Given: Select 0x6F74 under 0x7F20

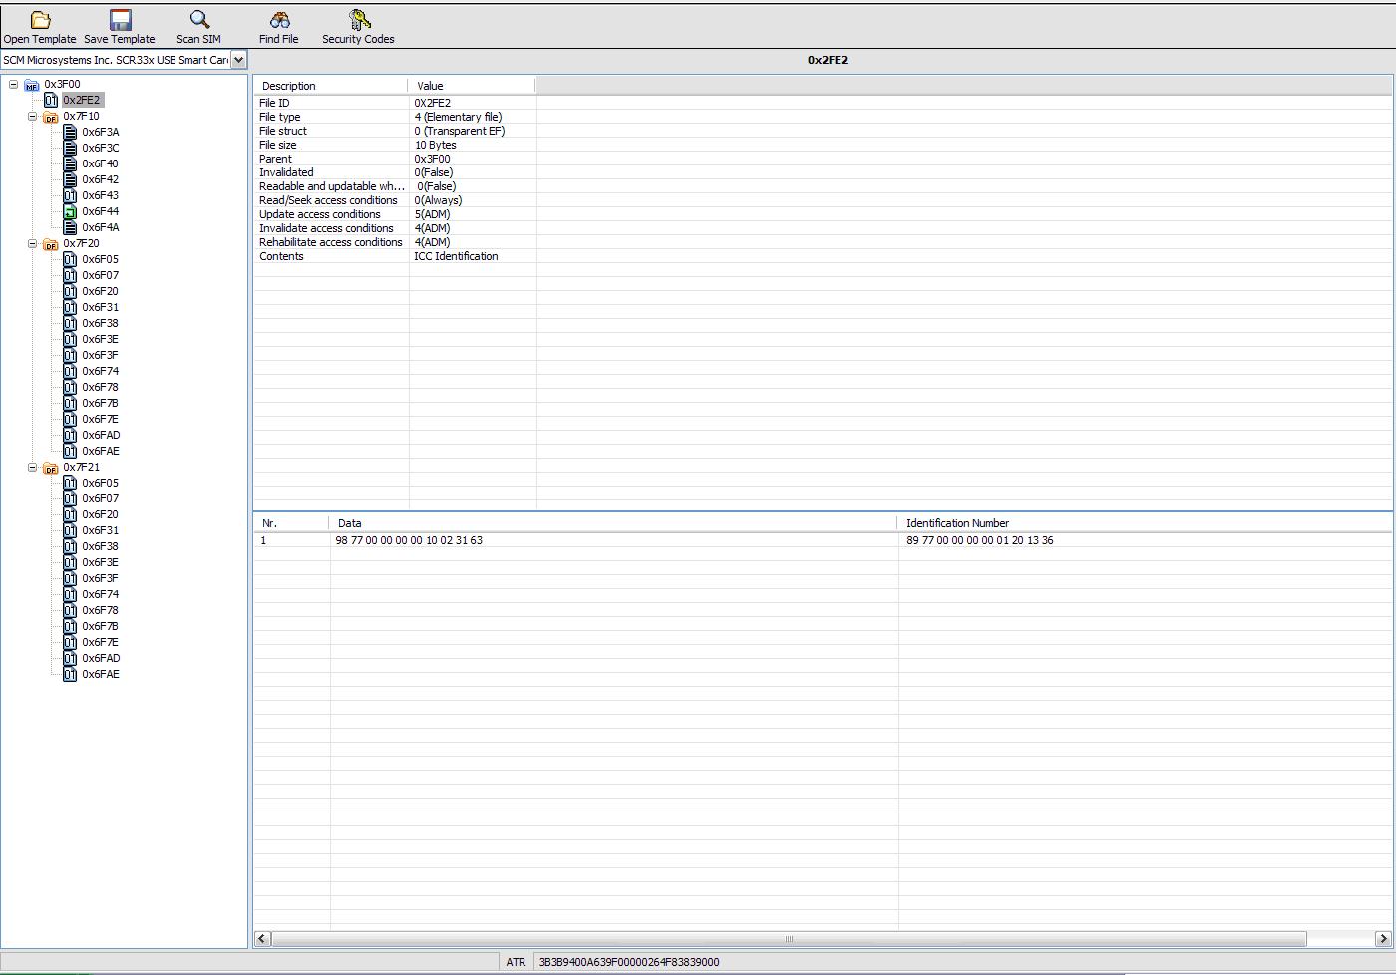Looking at the screenshot, I should [x=100, y=371].
